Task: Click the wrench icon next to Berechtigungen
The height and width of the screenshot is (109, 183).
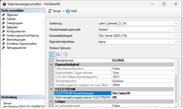Action: 4,39
